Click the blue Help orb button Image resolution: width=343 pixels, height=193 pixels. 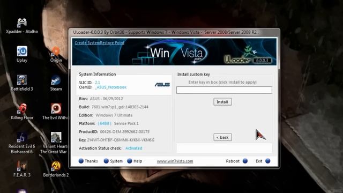pyautogui.click(x=130, y=161)
